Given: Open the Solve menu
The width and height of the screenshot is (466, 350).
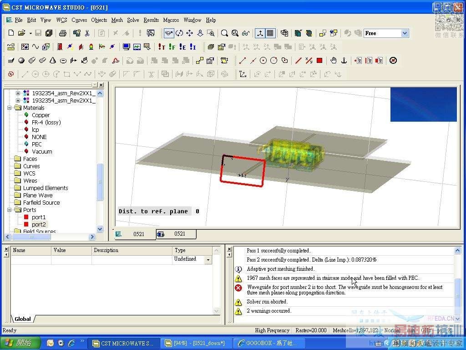Looking at the screenshot, I should (x=133, y=20).
